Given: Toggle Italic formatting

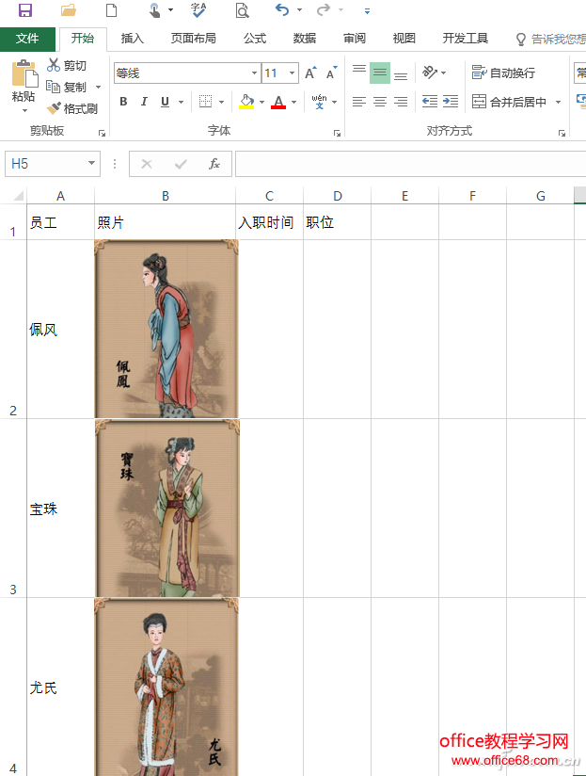Looking at the screenshot, I should [144, 102].
